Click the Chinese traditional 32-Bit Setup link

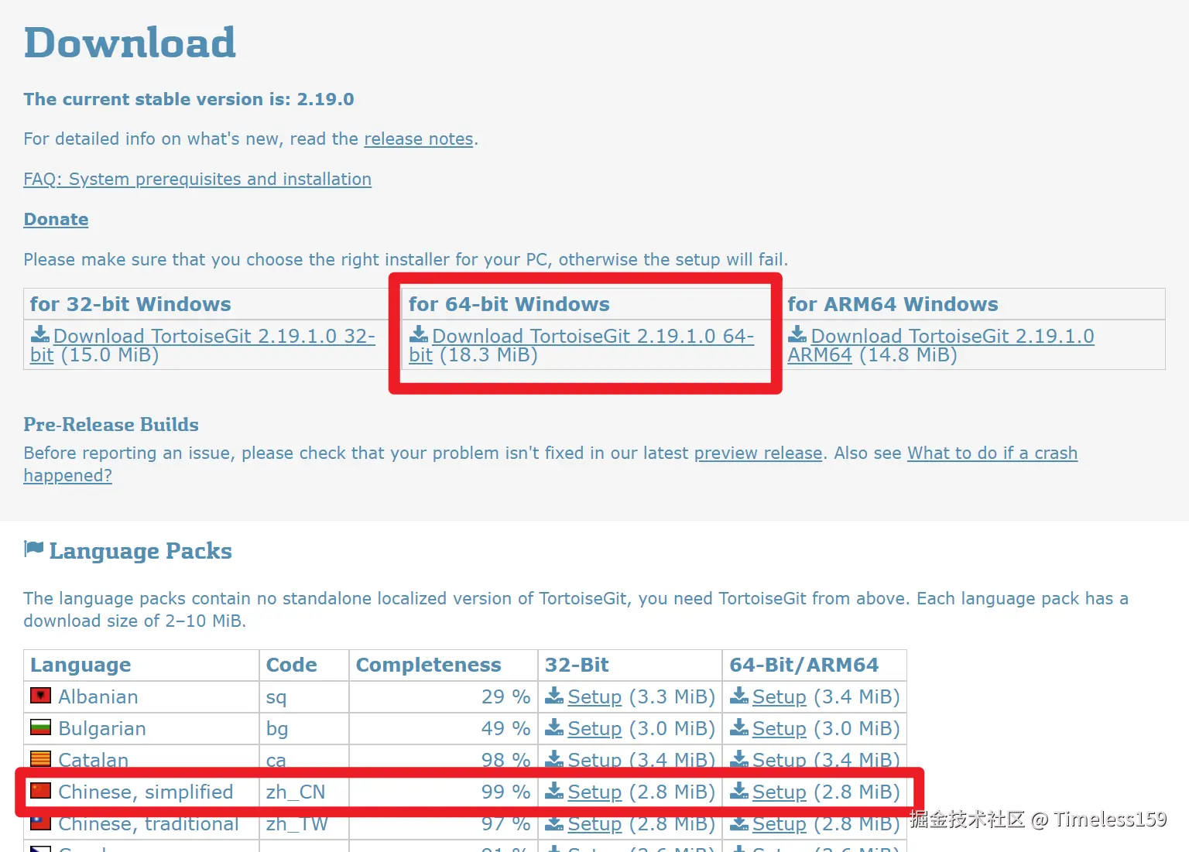point(594,823)
